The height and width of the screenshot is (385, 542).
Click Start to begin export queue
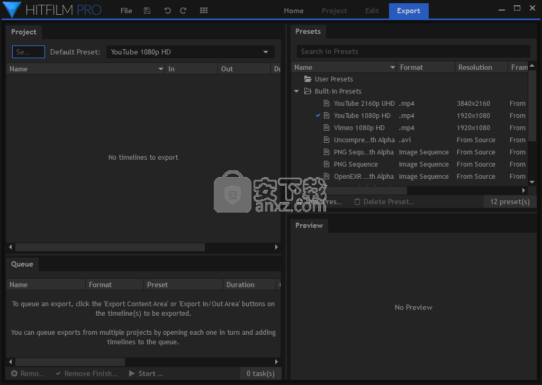[146, 373]
